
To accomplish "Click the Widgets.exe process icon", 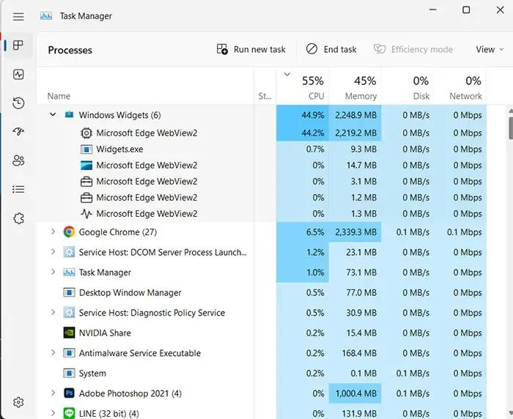I will (x=86, y=149).
